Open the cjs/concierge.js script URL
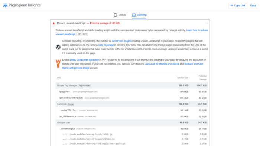The image size is (260, 146). tap(67, 129)
